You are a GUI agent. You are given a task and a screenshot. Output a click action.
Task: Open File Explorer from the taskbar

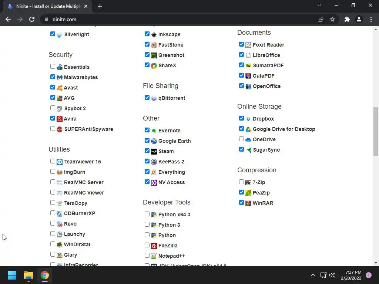(28, 275)
